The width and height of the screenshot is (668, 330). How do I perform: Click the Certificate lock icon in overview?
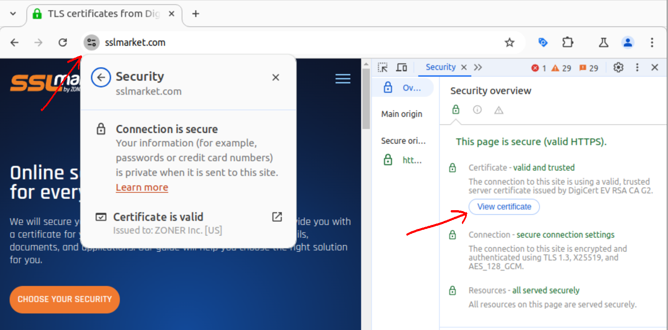click(x=453, y=168)
